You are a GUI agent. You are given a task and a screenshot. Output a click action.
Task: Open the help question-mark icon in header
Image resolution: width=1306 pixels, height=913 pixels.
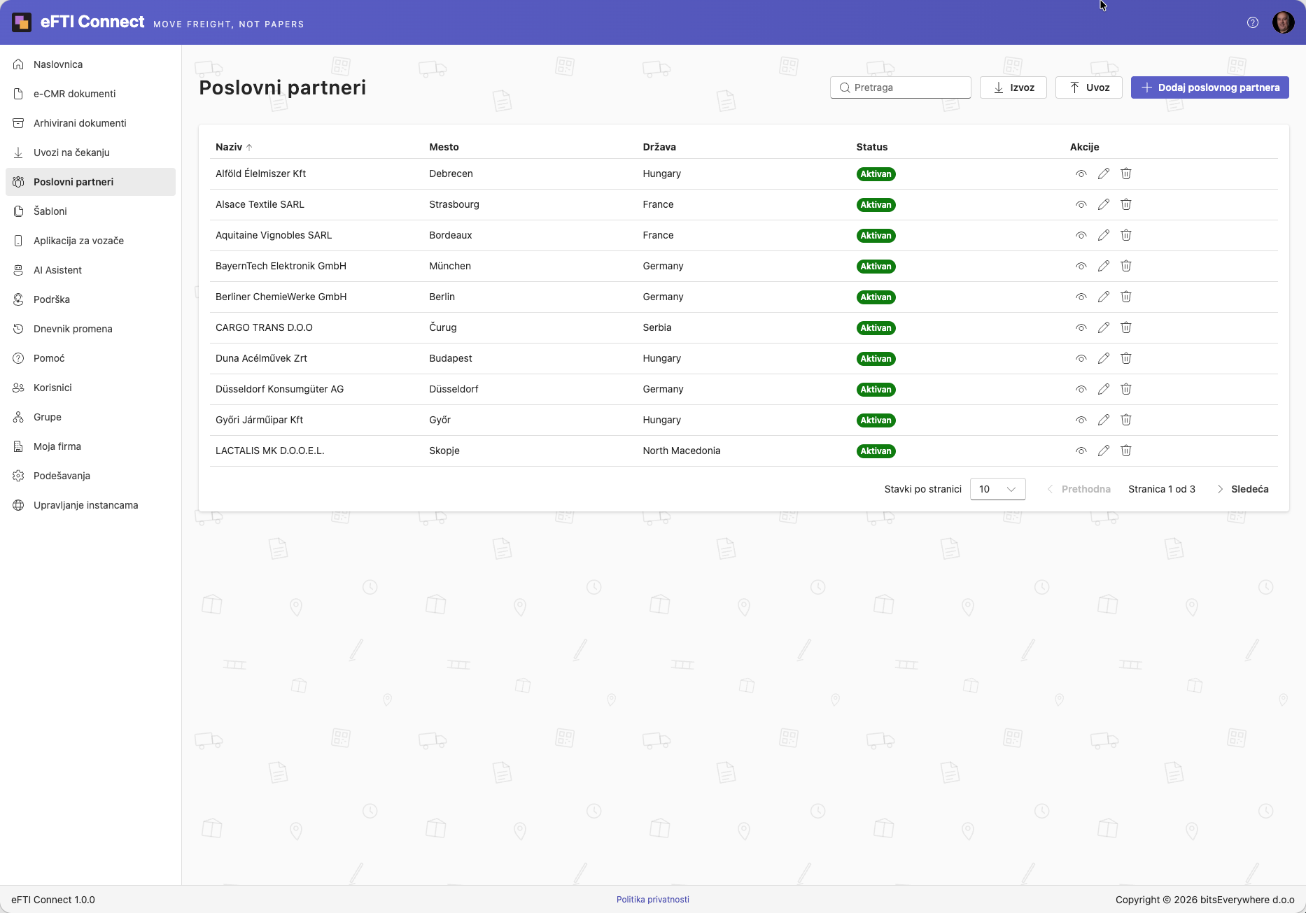(x=1253, y=22)
